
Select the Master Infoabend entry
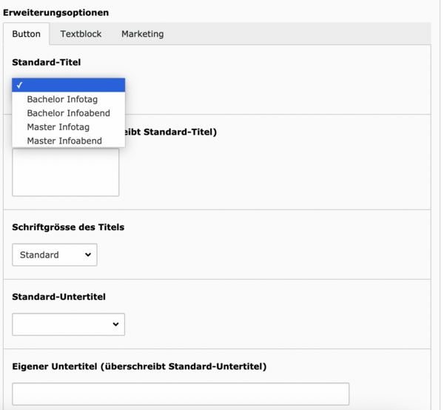(x=69, y=141)
